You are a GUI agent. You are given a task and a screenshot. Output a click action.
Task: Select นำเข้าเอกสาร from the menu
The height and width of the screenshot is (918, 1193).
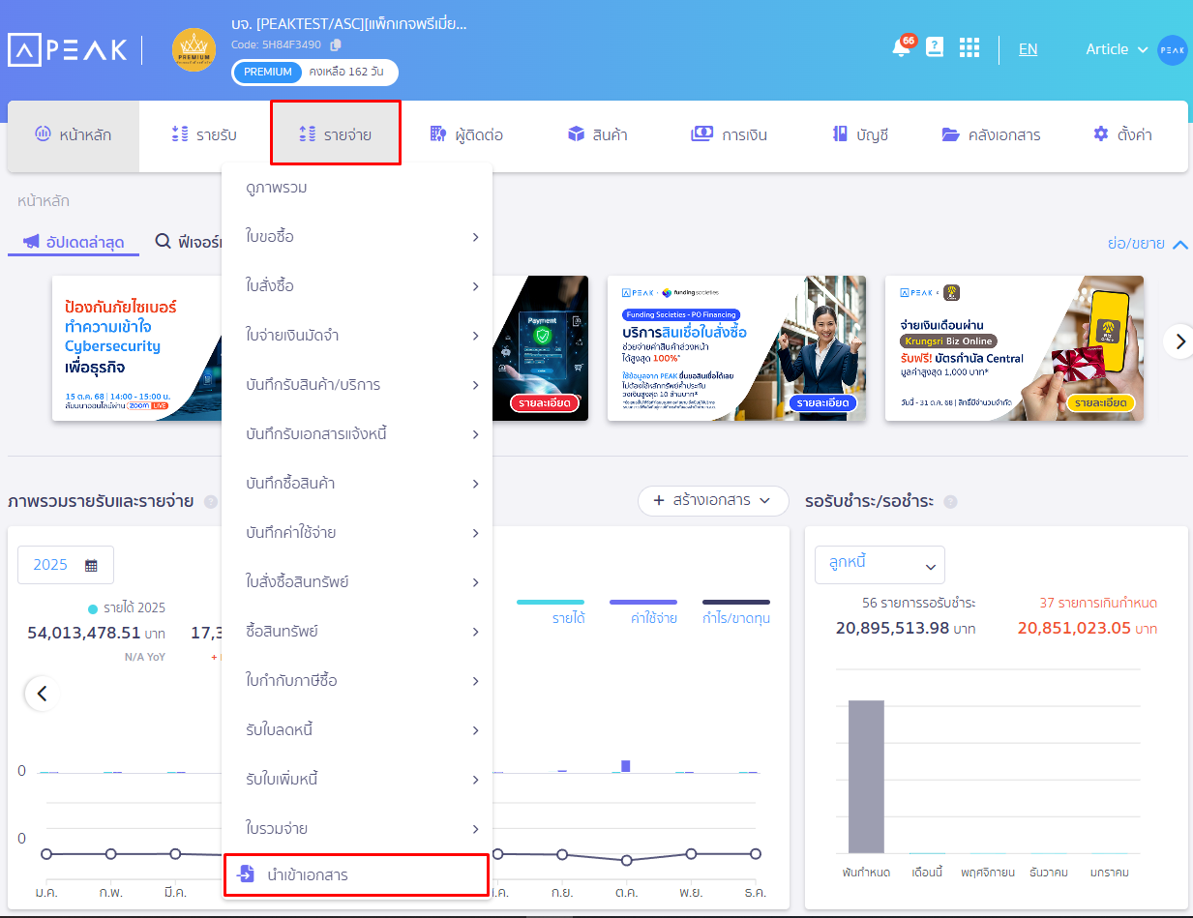(x=356, y=875)
